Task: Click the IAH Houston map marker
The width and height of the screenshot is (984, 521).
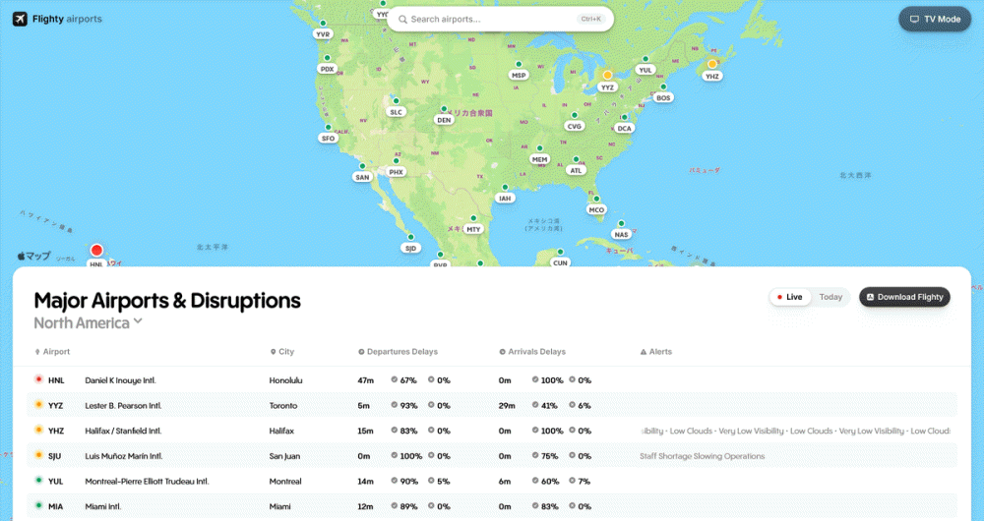Action: point(505,188)
